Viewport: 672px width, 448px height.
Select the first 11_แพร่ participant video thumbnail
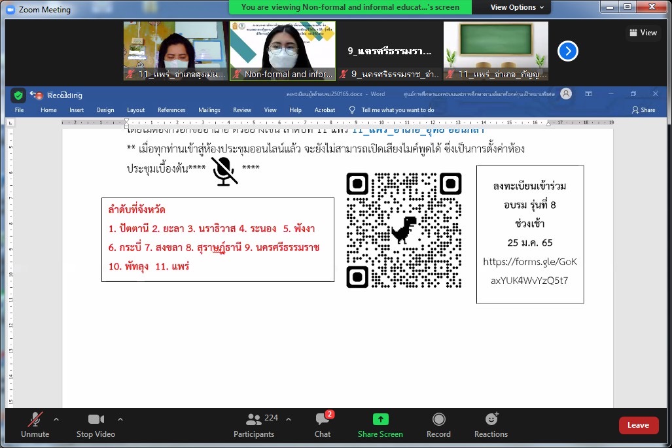(x=176, y=51)
